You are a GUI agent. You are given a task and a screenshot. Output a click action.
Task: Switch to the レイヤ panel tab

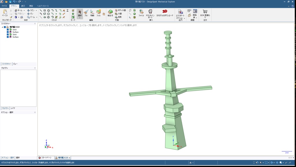[x=13, y=108]
